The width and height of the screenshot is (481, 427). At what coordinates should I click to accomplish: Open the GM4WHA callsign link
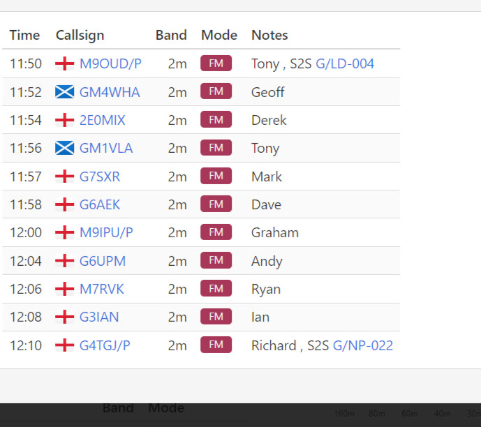pyautogui.click(x=110, y=92)
